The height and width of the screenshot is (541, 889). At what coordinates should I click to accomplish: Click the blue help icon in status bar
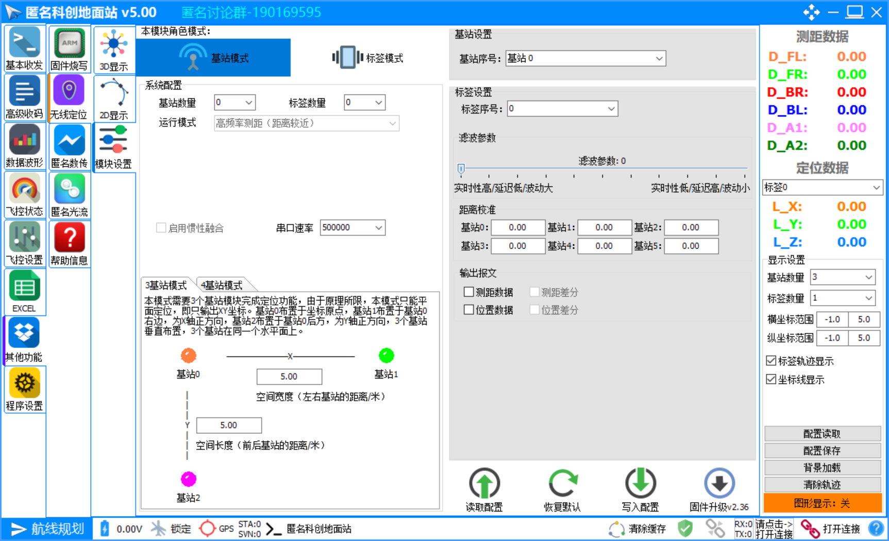pos(876,529)
